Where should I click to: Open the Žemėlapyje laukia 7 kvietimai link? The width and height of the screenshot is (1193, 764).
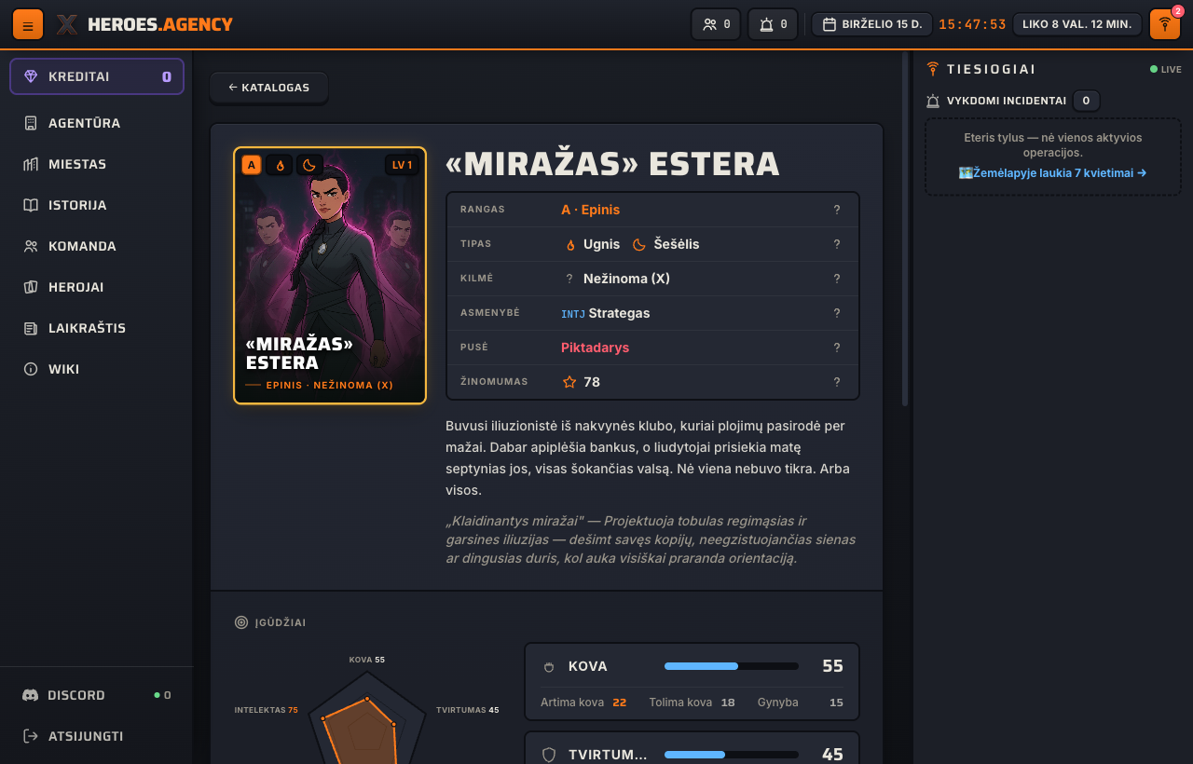click(1052, 172)
